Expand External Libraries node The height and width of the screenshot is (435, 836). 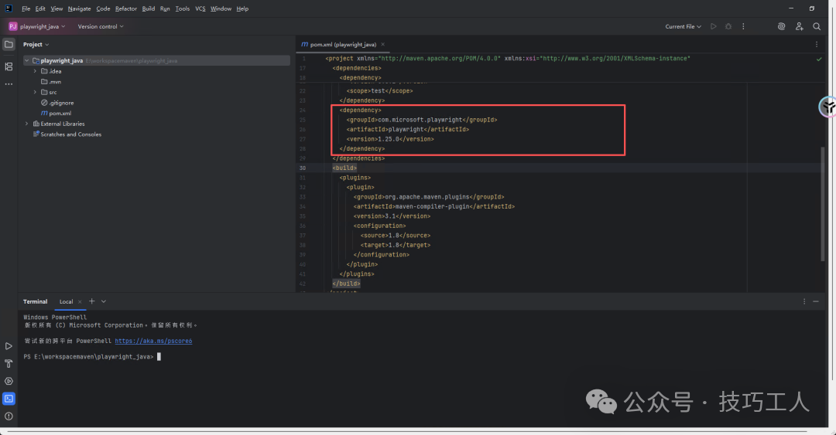tap(26, 124)
